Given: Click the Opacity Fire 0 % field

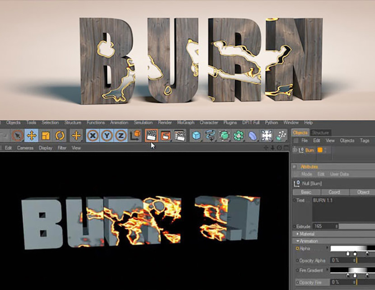Looking at the screenshot, I should point(342,282).
